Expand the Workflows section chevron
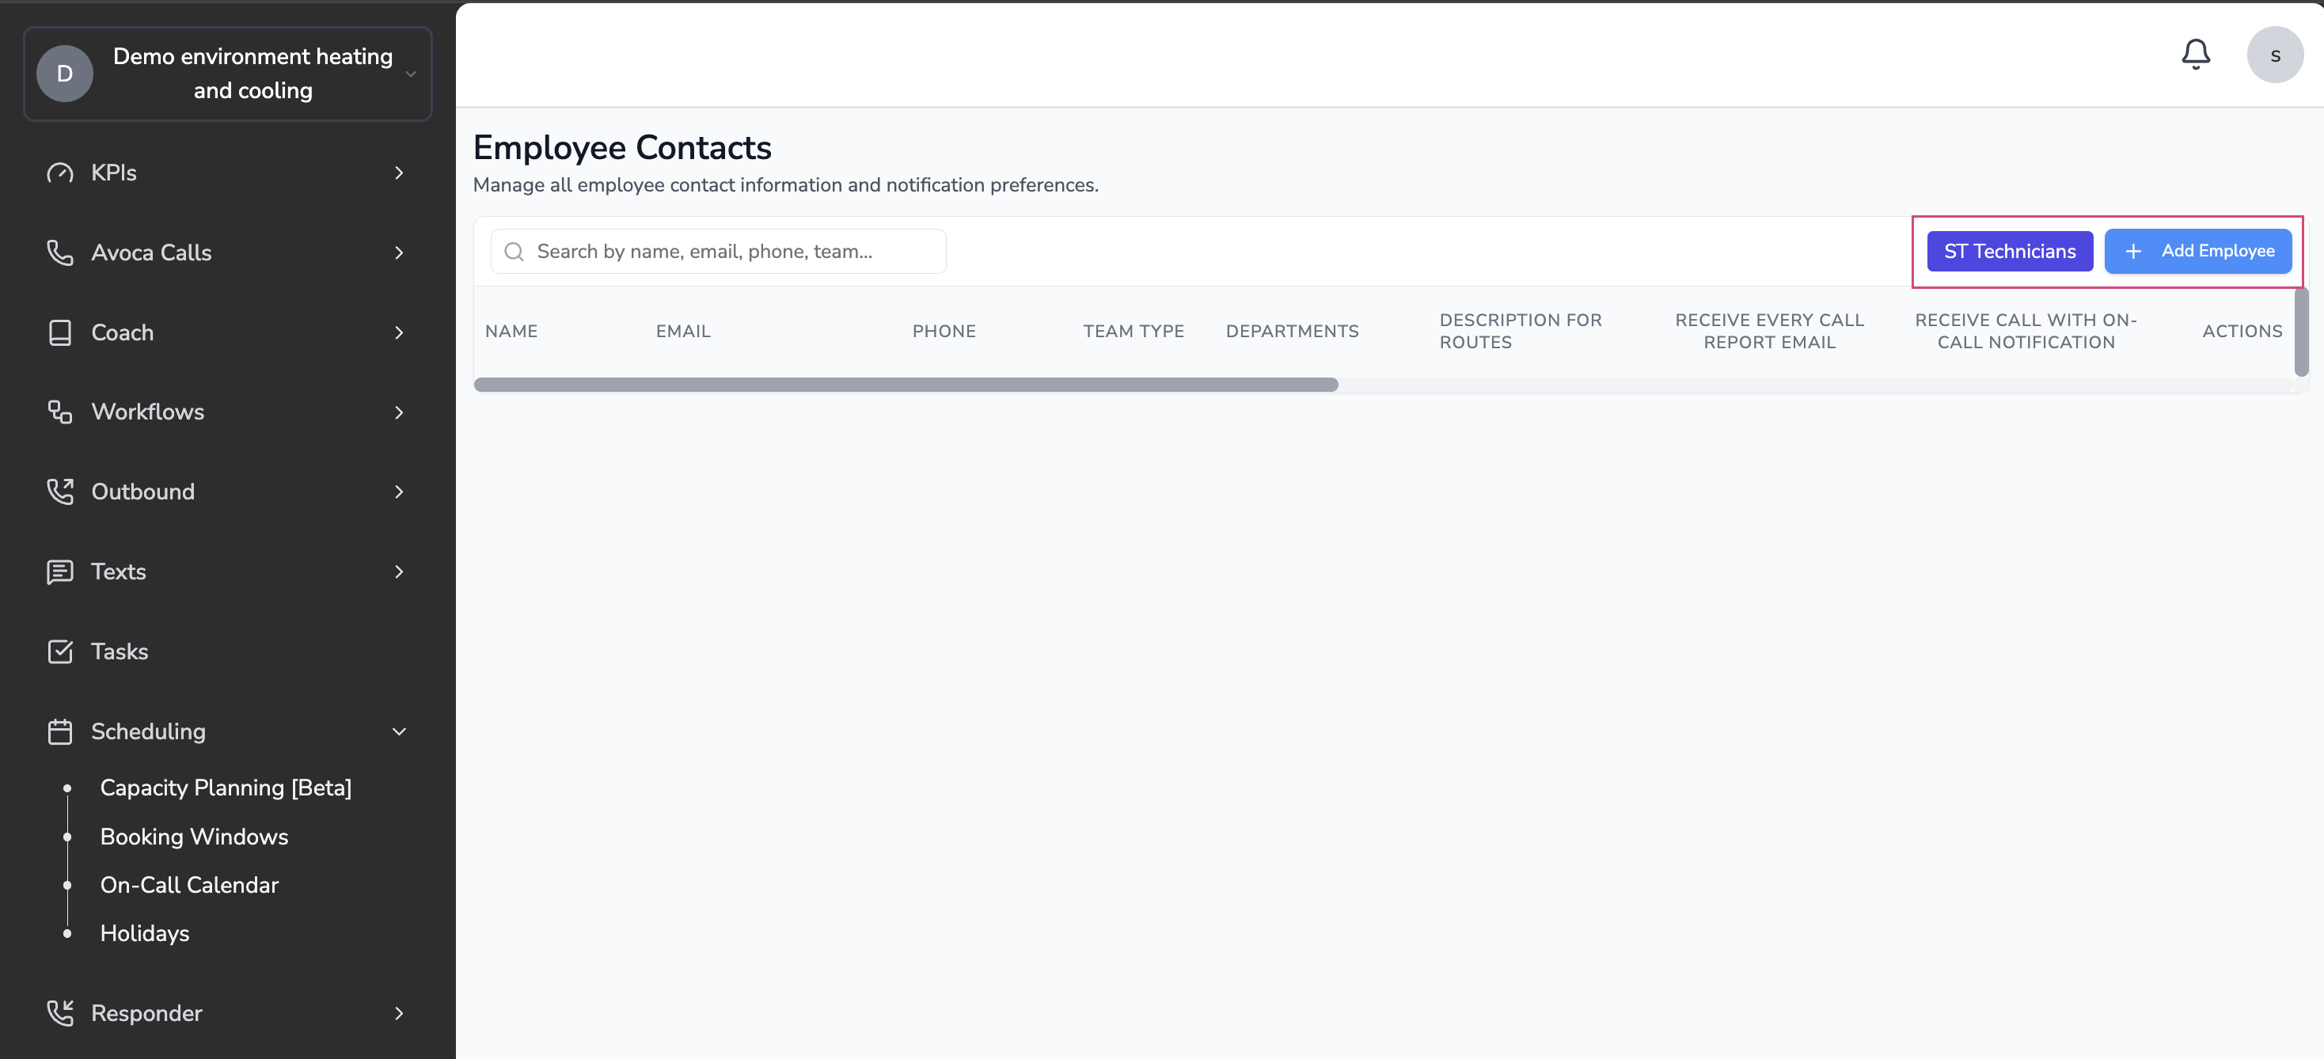The width and height of the screenshot is (2324, 1059). pos(399,412)
